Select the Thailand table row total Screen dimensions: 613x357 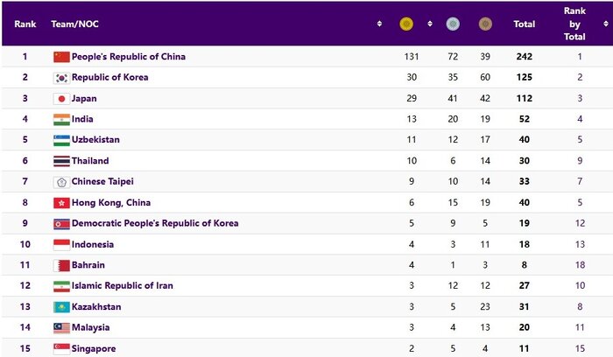click(x=524, y=161)
